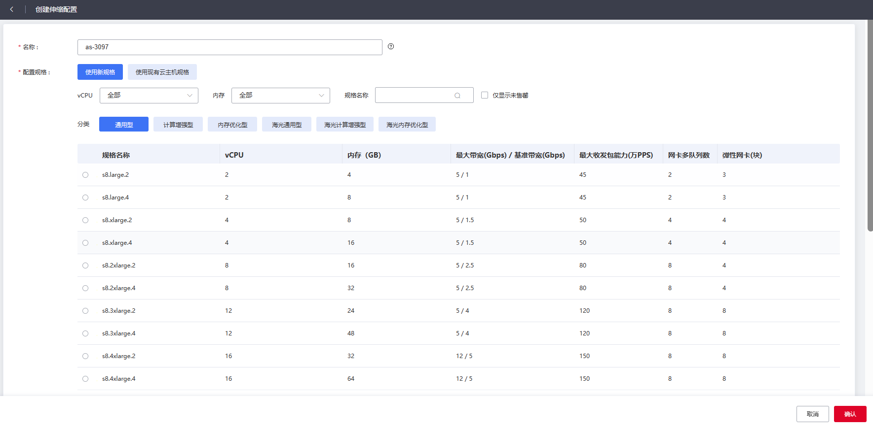This screenshot has width=873, height=431.
Task: Choose the s8.4xlarge.2 radio button
Action: (85, 356)
